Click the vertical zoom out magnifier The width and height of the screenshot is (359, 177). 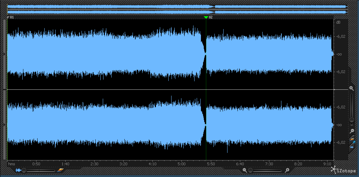(352, 131)
